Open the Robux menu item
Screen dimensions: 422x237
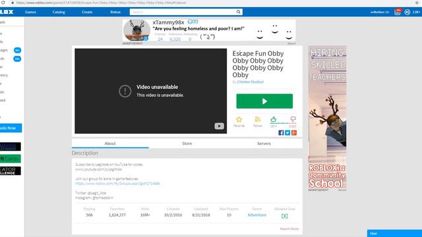tap(115, 12)
